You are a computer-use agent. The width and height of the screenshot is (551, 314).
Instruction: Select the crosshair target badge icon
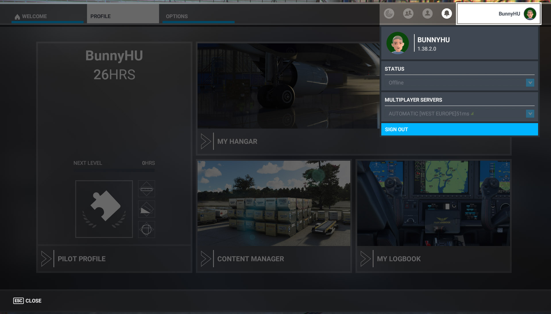pyautogui.click(x=146, y=229)
